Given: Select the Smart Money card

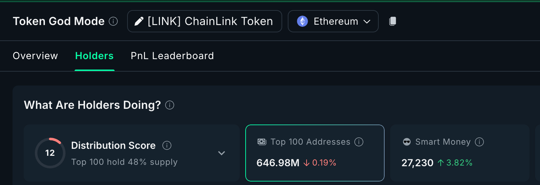Looking at the screenshot, I should pyautogui.click(x=459, y=153).
